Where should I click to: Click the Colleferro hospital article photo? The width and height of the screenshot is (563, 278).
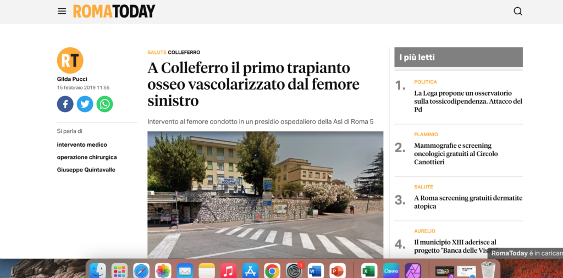click(x=266, y=195)
